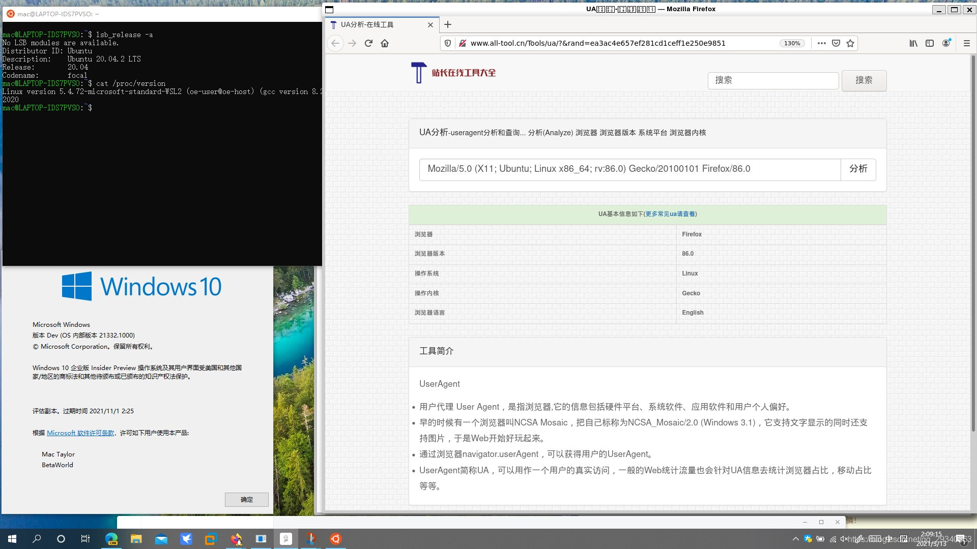Close the UA分析-在线工具 tab

point(430,24)
